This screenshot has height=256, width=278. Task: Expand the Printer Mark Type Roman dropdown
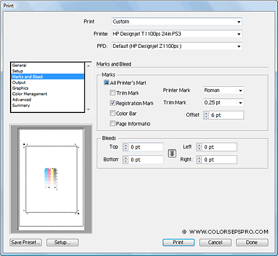[240, 91]
